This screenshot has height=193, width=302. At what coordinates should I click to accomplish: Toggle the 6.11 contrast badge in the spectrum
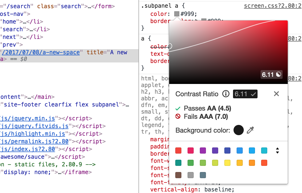272,74
